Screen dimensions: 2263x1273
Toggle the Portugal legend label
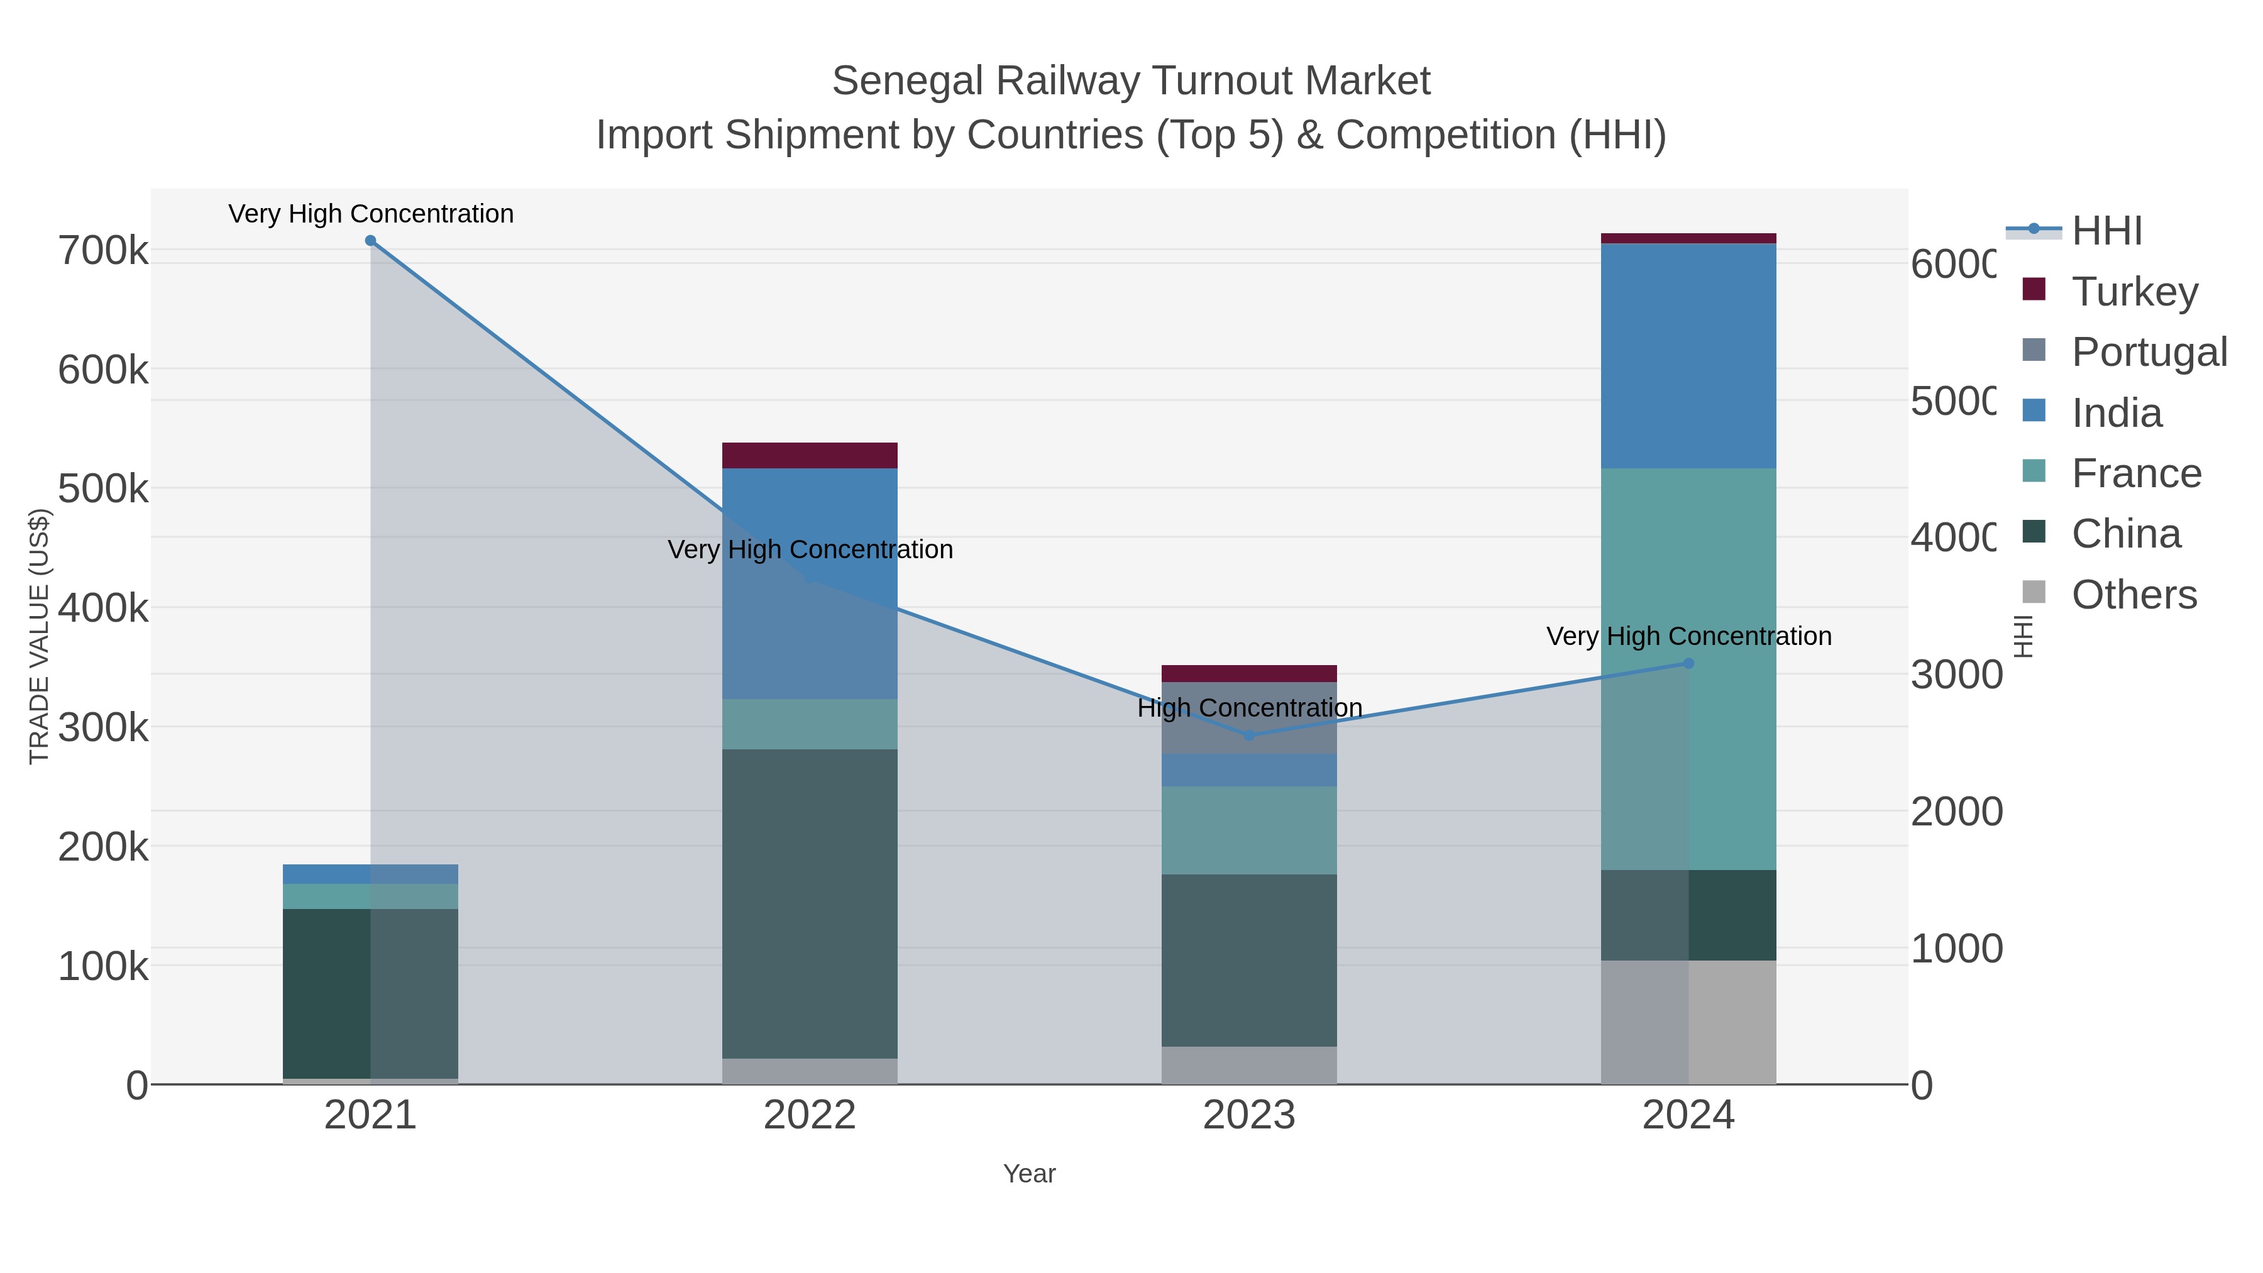[2150, 352]
